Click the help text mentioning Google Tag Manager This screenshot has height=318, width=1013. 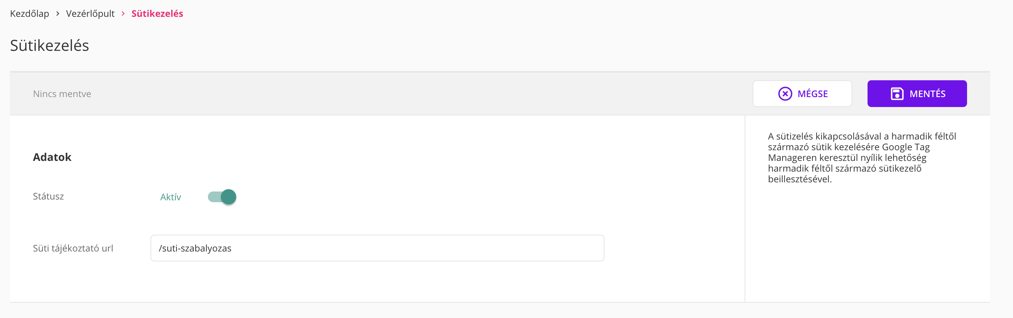[862, 157]
